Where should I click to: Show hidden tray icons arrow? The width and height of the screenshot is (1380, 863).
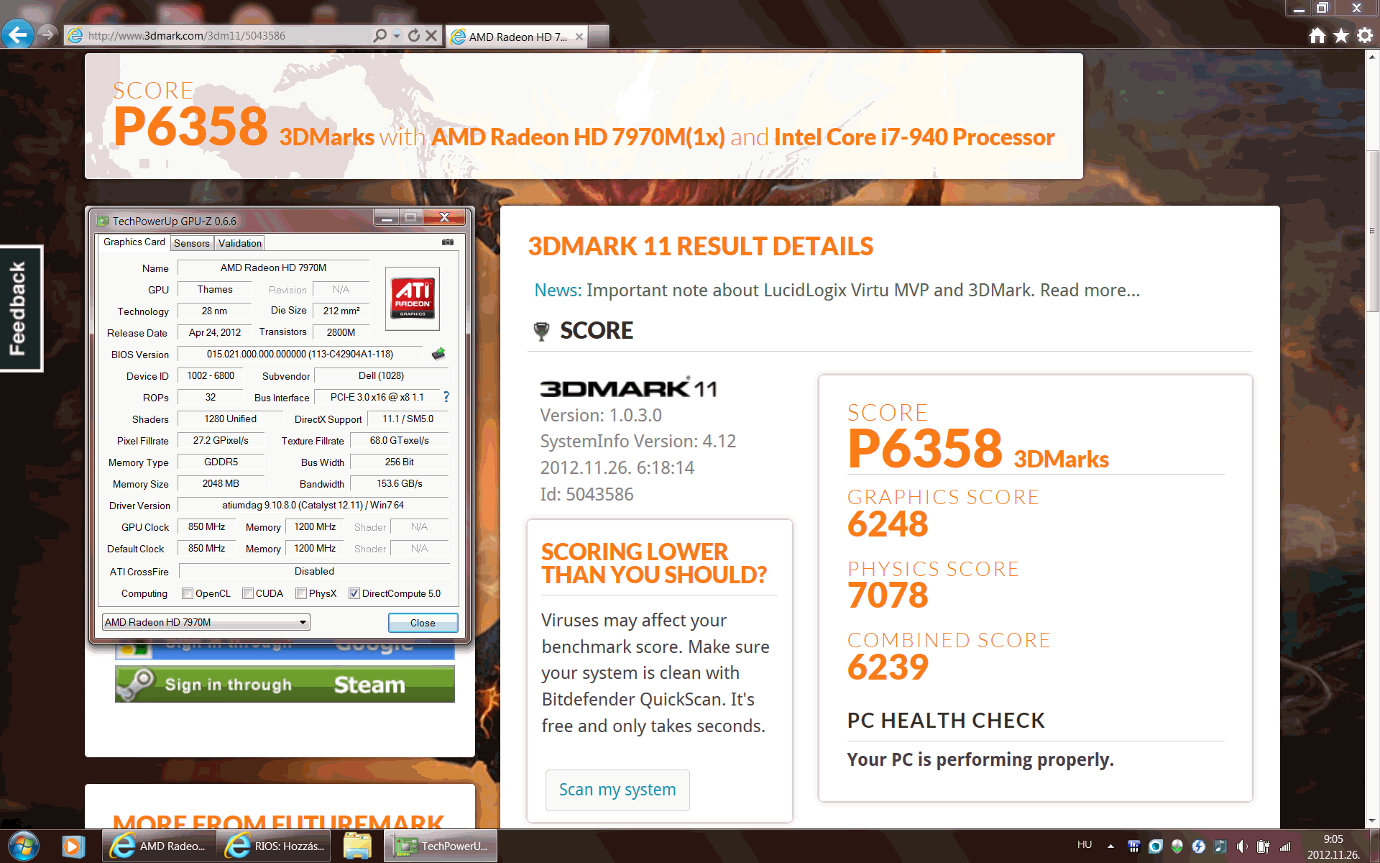tap(1110, 846)
